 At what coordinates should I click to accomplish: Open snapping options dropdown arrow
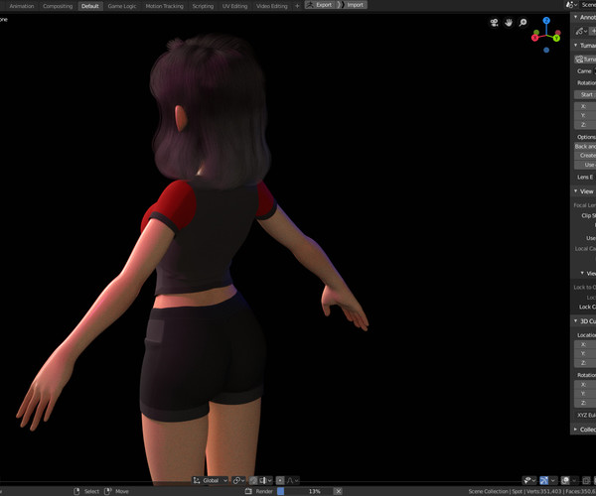coord(270,481)
